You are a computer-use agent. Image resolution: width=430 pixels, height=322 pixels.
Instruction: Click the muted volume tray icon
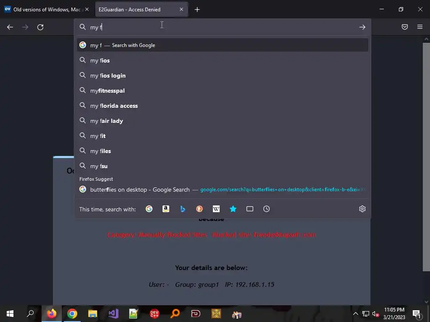tap(375, 314)
